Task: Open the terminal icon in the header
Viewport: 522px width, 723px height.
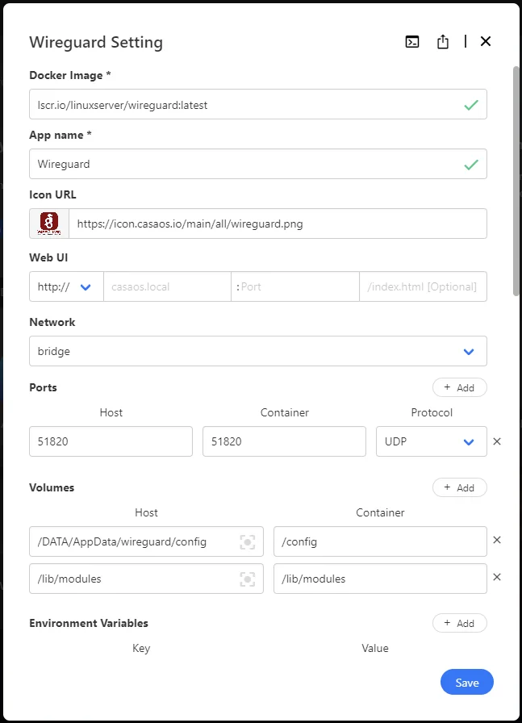Action: 412,41
